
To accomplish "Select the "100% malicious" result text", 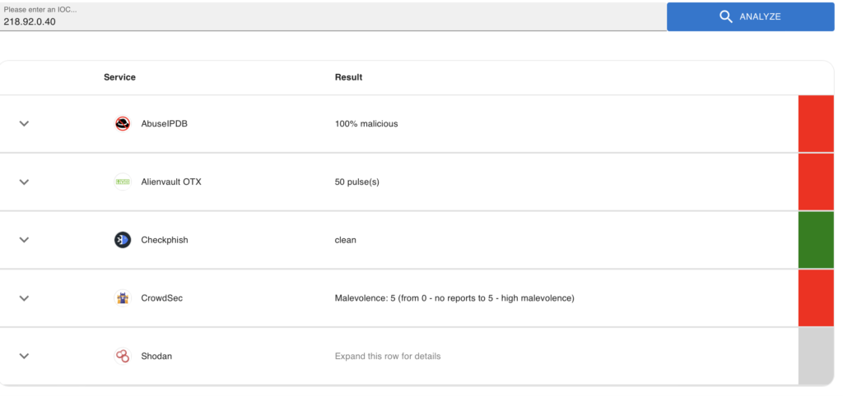I will tap(366, 124).
